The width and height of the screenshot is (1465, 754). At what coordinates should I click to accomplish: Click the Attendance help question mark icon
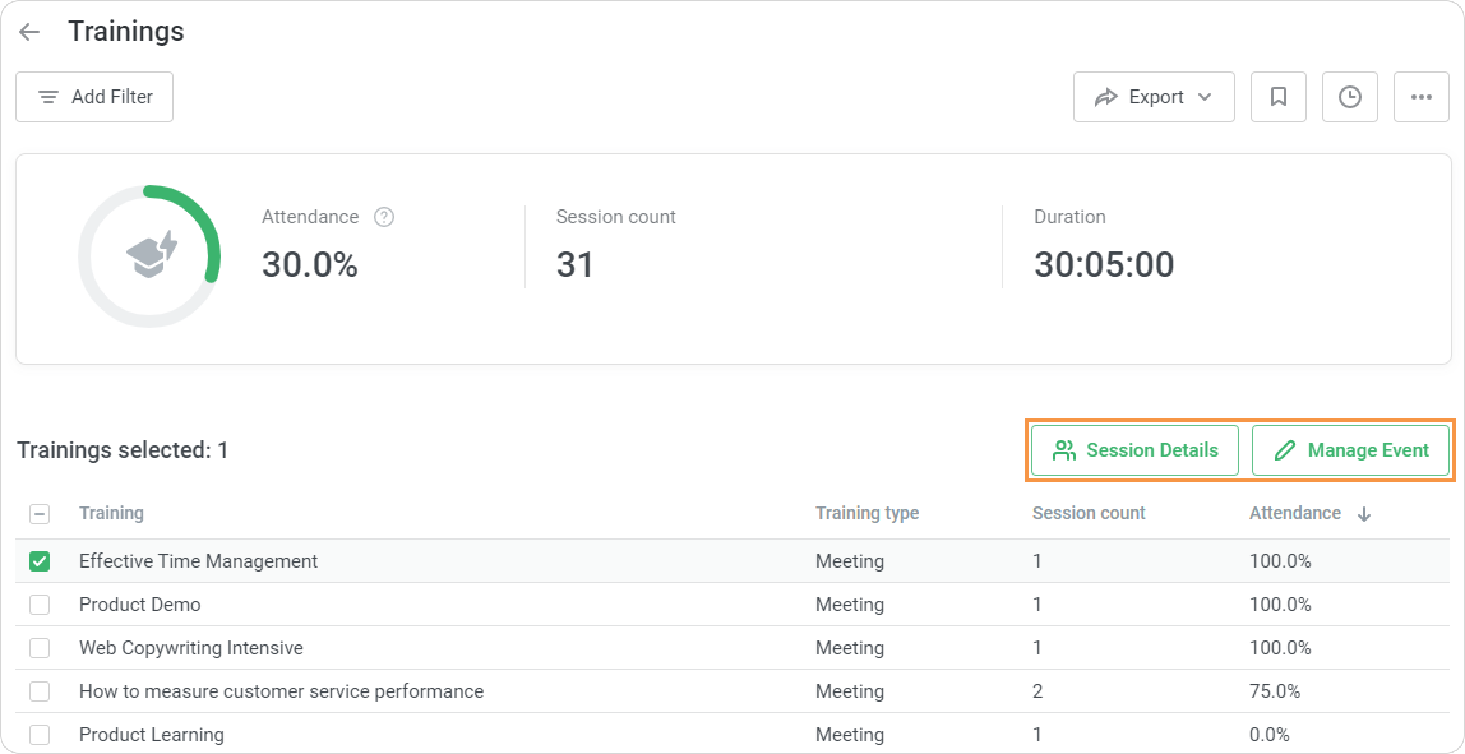[383, 218]
